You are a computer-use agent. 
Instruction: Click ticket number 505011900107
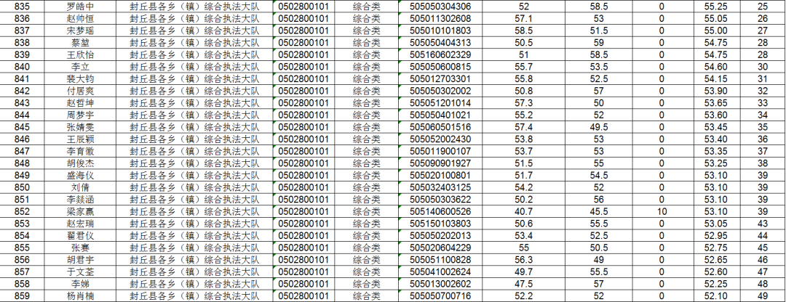[440, 151]
